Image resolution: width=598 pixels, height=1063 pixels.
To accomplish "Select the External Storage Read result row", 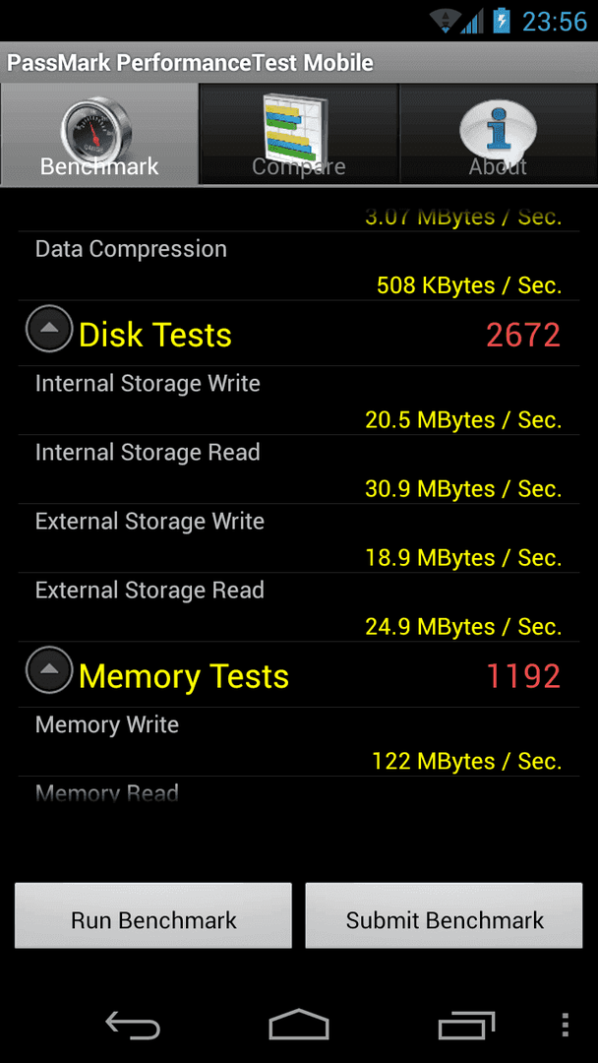I will (299, 606).
